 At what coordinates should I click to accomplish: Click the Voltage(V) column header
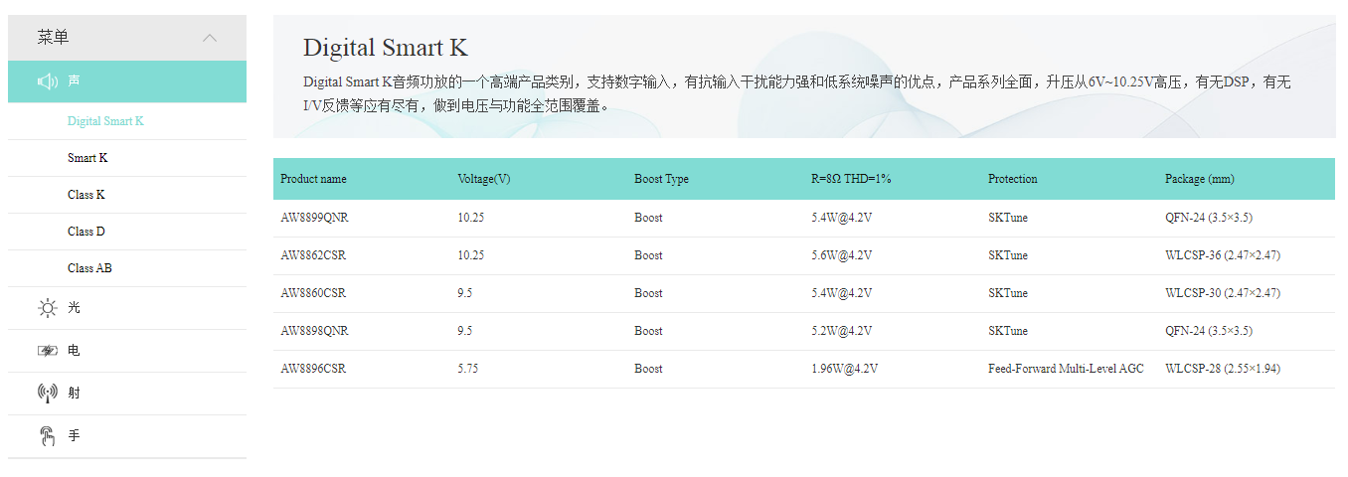(x=484, y=179)
